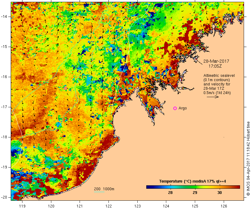
Task: Click the latitude axis label '-18'
Action: pyautogui.click(x=4, y=137)
